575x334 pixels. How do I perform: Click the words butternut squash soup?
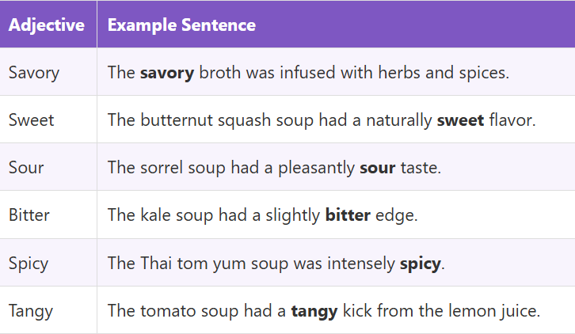point(219,120)
